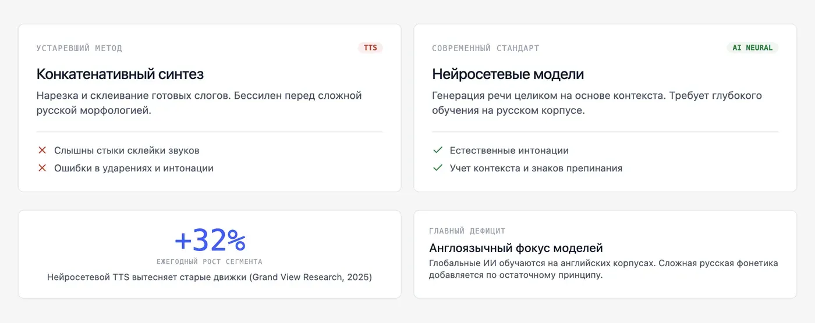Click the red X icon beside "Слышны стыки склейки звуков"
Viewport: 815px width, 323px height.
point(42,150)
